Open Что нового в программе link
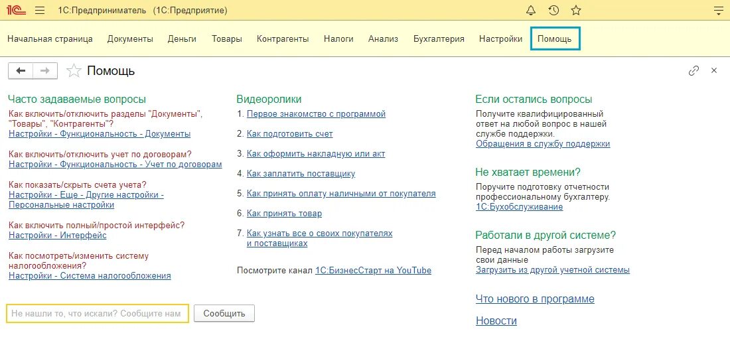Image resolution: width=730 pixels, height=341 pixels. click(x=535, y=299)
